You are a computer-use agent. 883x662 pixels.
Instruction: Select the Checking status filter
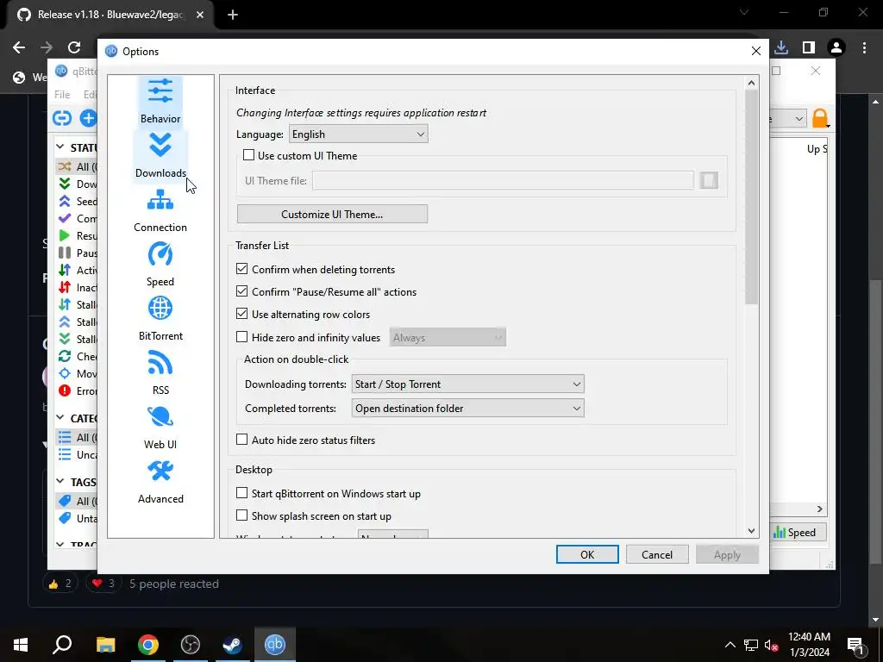pyautogui.click(x=77, y=356)
